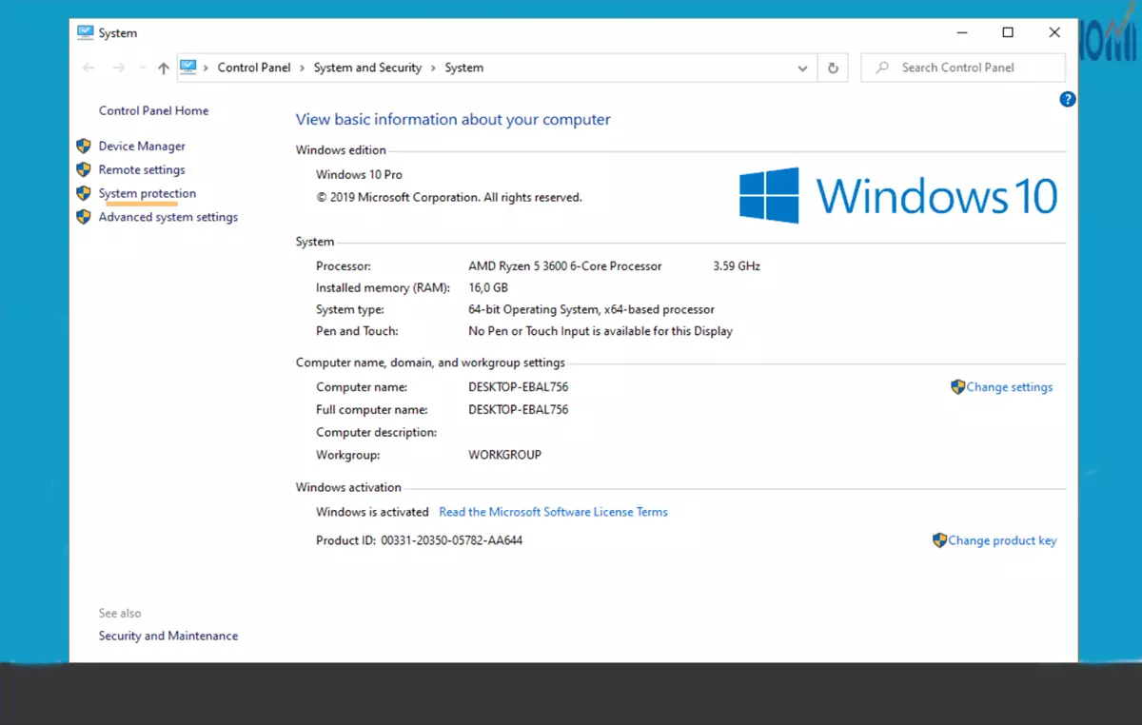Screen dimensions: 1142x725
Task: Click the Windows is activated status text
Action: (372, 512)
